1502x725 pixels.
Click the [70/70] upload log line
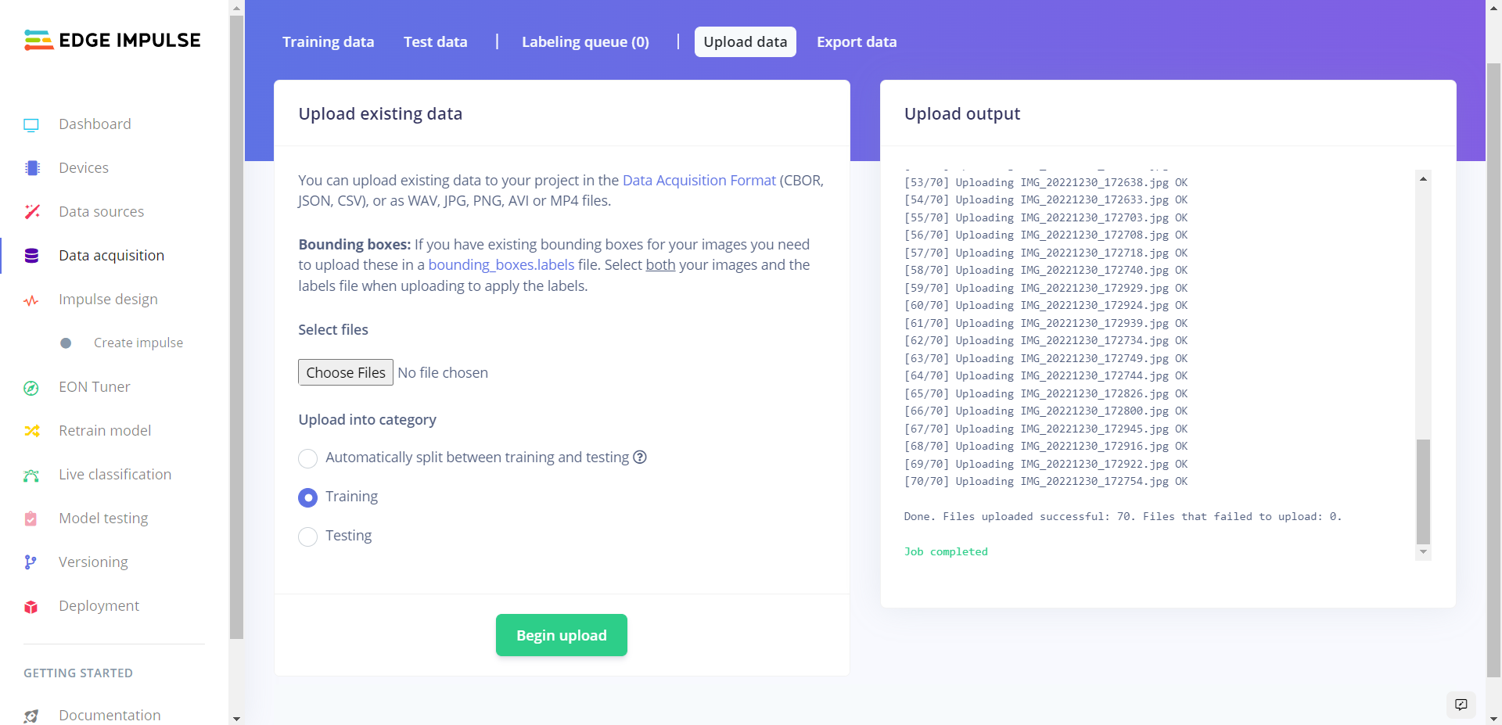[x=1046, y=482]
